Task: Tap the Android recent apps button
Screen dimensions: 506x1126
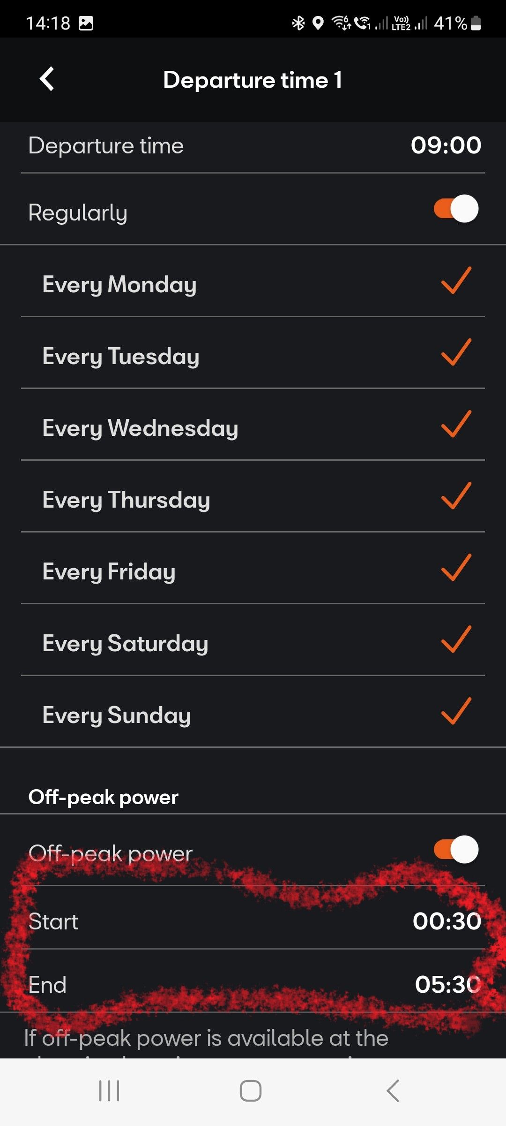Action: pyautogui.click(x=109, y=1090)
